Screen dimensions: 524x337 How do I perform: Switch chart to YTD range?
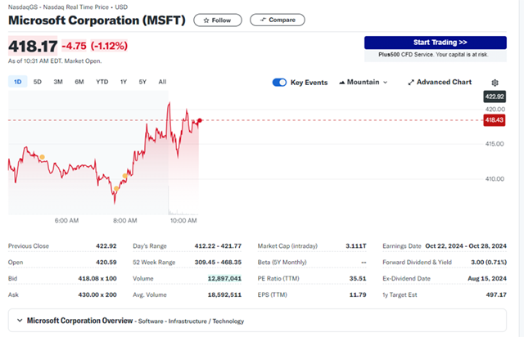pyautogui.click(x=102, y=82)
